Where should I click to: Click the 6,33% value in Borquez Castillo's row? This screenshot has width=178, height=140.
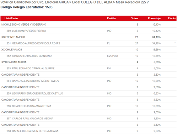157,93
